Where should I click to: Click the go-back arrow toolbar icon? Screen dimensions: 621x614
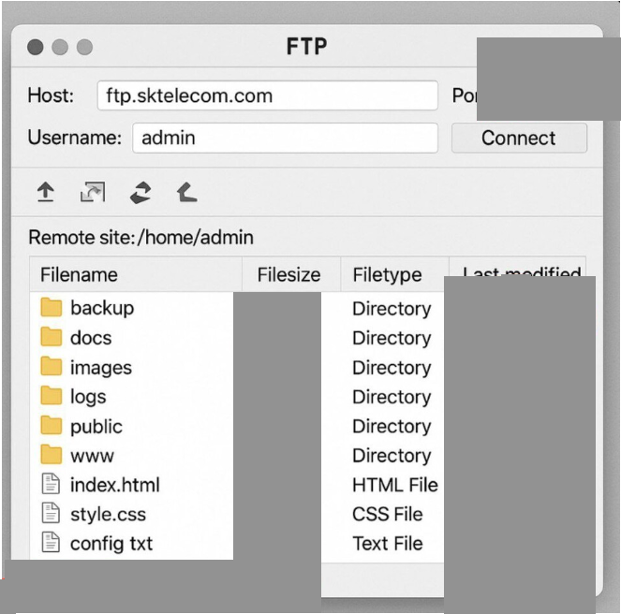pos(187,193)
